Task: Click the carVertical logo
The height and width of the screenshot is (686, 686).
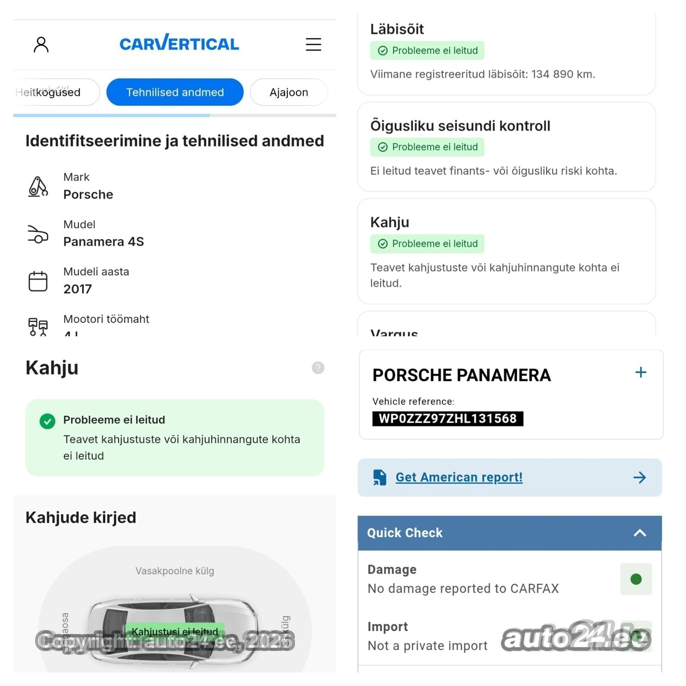Action: click(179, 43)
